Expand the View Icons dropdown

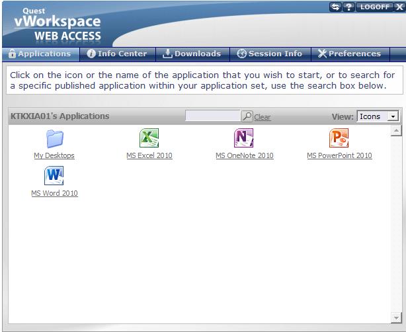coord(378,116)
